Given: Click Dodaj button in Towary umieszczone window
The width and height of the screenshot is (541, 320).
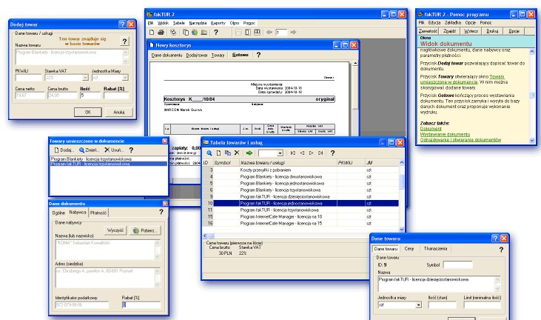Looking at the screenshot, I should click(64, 150).
